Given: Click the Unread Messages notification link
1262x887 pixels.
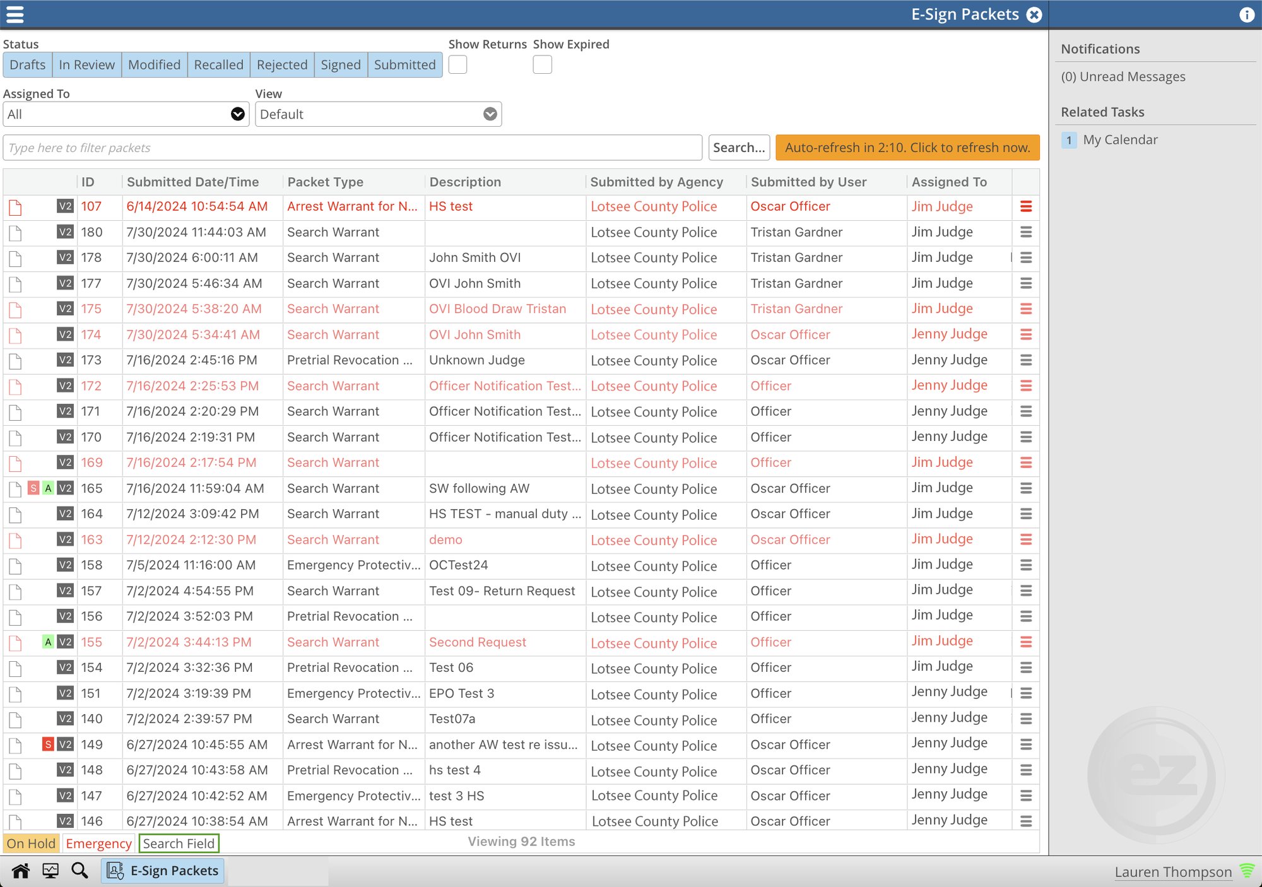Looking at the screenshot, I should [x=1123, y=76].
